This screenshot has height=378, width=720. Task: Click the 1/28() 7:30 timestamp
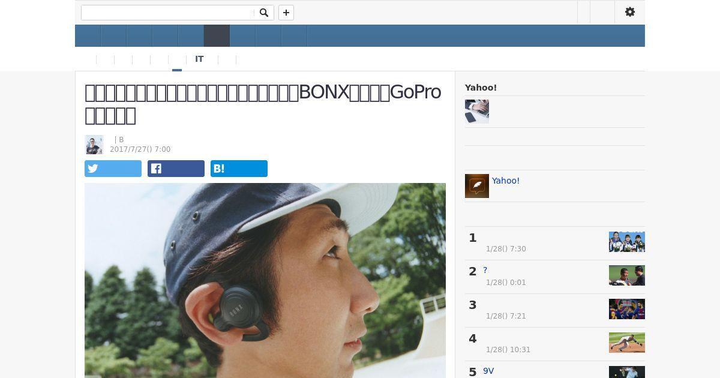click(x=506, y=249)
